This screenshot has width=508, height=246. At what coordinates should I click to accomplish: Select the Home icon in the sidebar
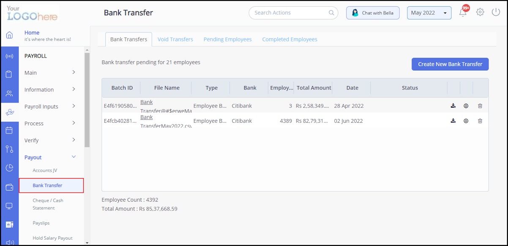click(x=10, y=36)
